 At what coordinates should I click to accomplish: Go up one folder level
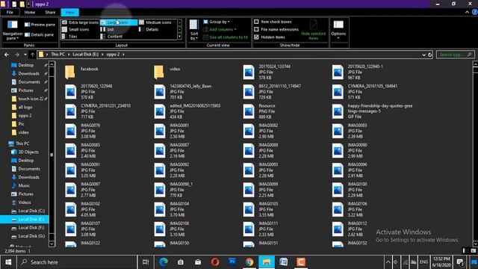tap(32, 55)
